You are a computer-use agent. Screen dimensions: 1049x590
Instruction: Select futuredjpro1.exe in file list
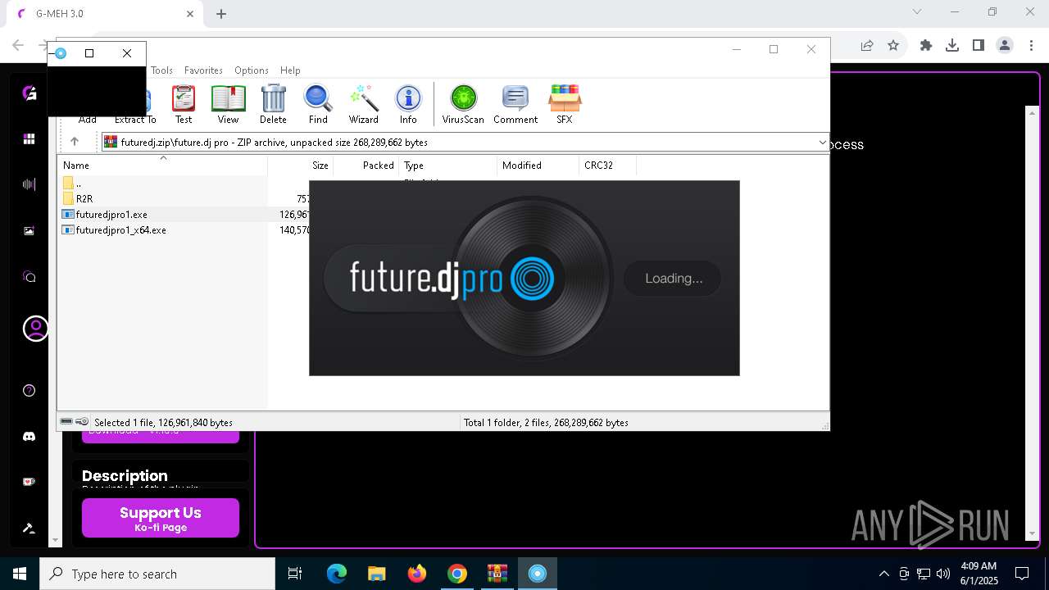coord(111,215)
